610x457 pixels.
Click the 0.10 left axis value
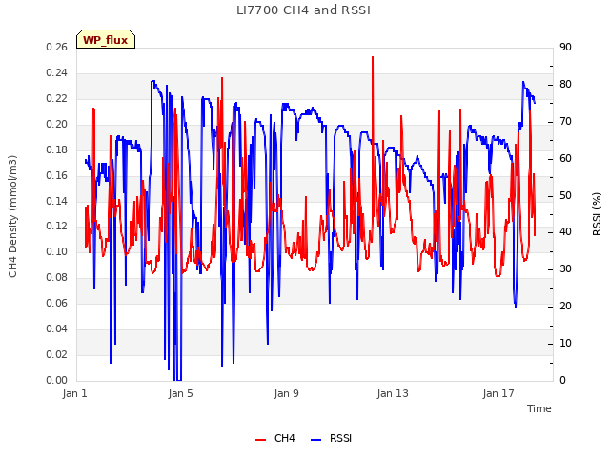point(57,251)
